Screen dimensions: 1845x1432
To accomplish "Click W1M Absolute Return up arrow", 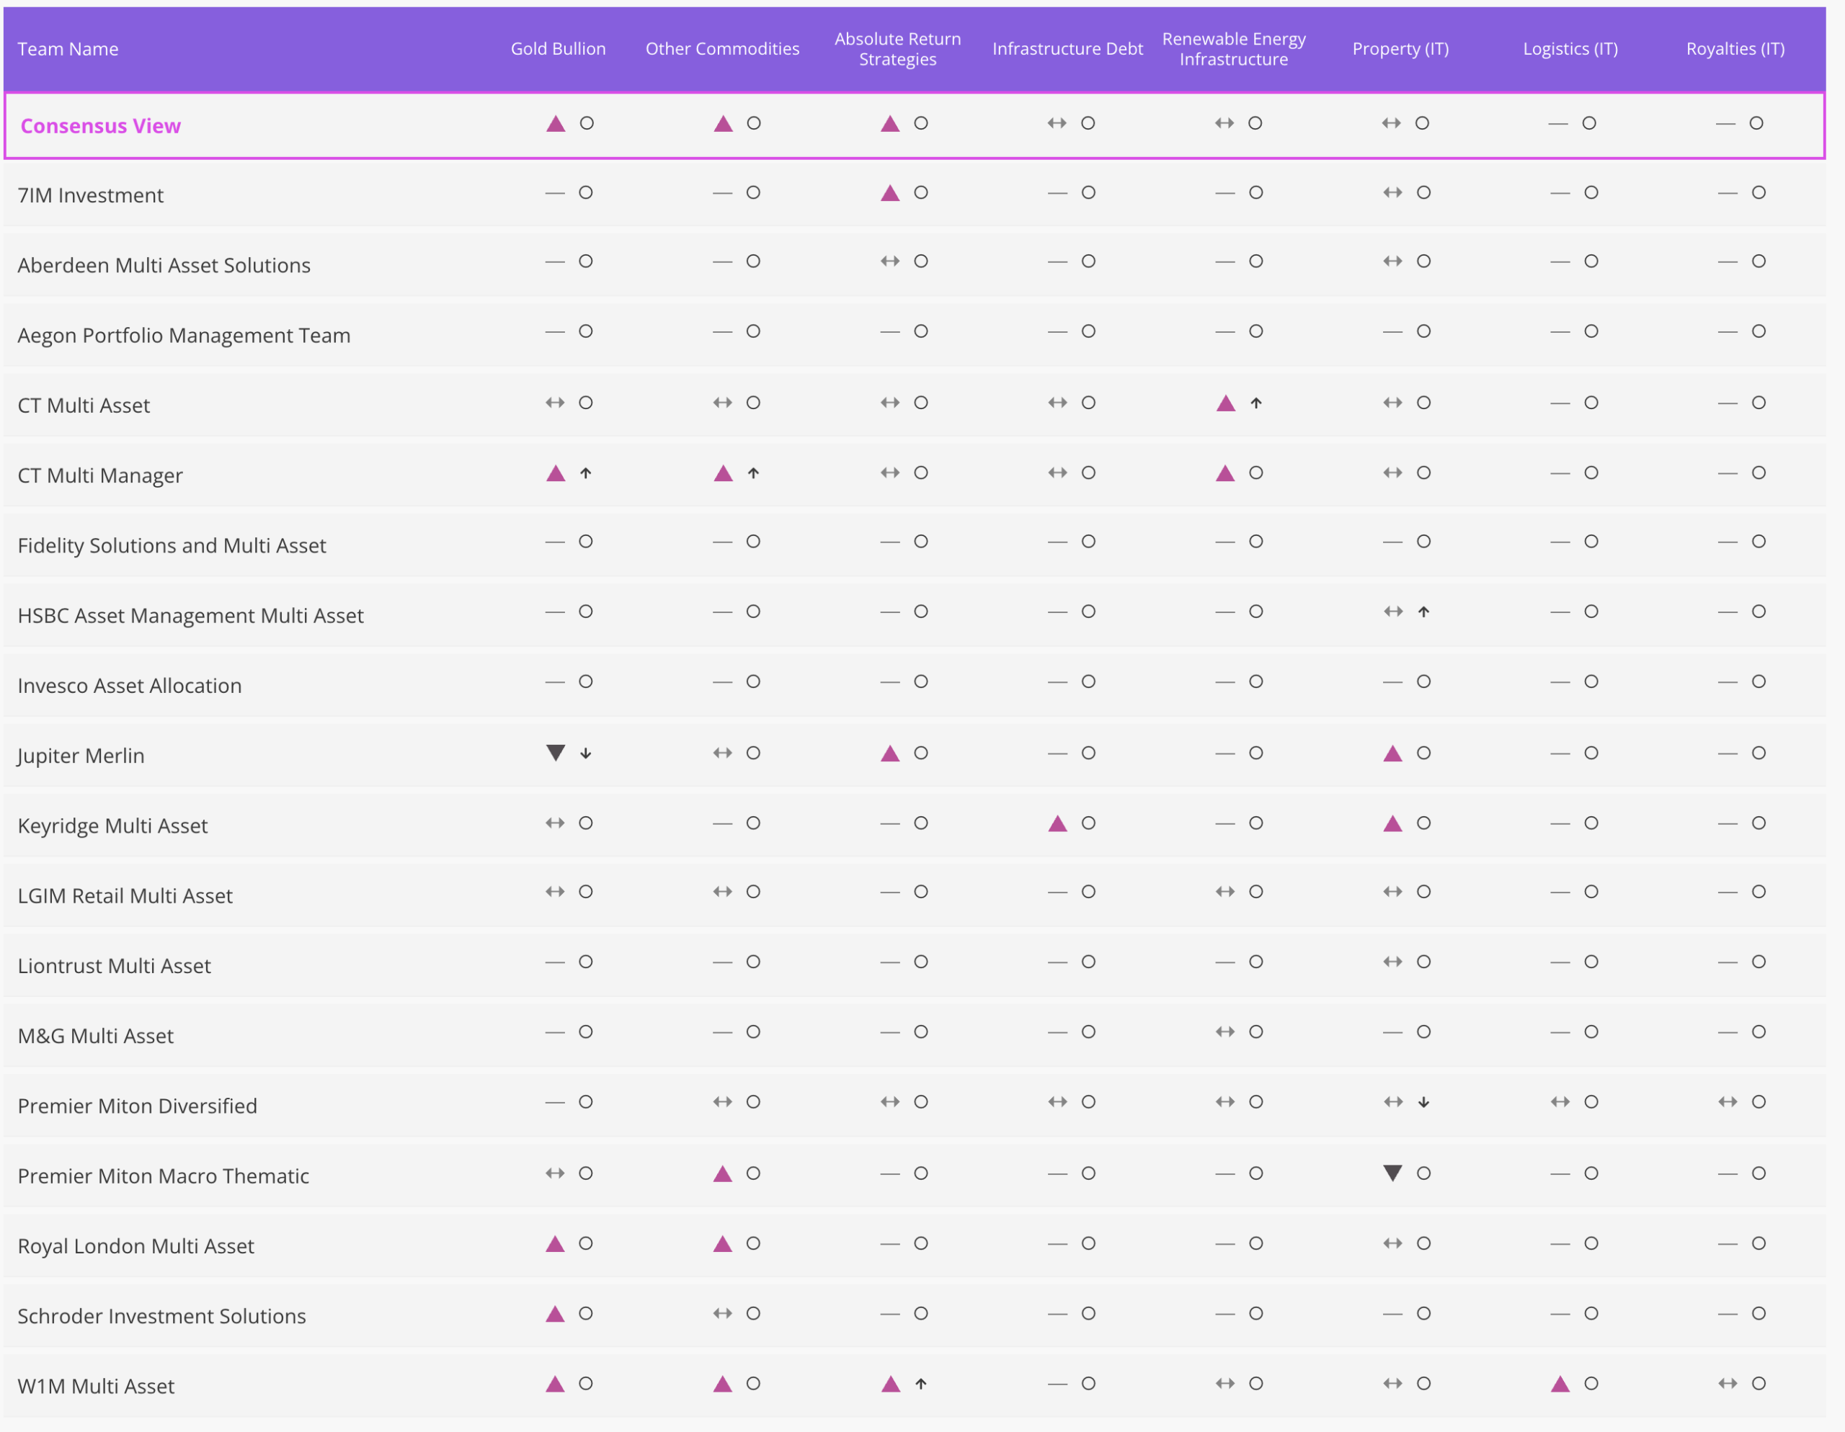I will 921,1383.
